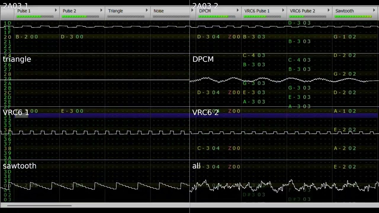Select the G-2 02 note in Sawtooth
Viewport: 379px width, 213px height.
(345, 74)
